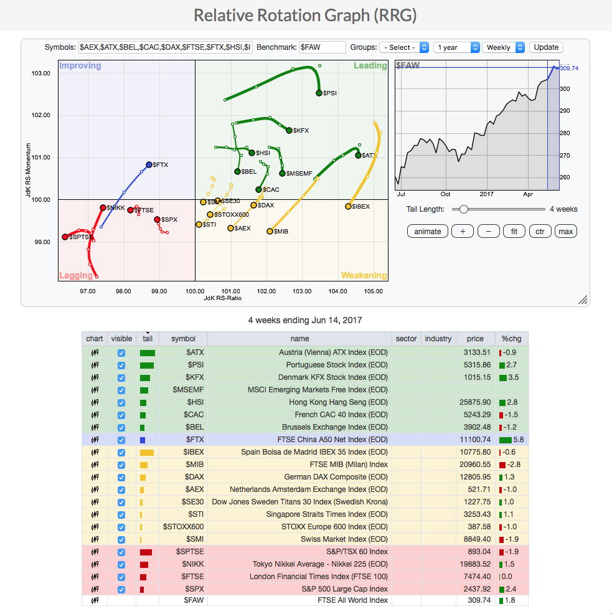Open the Groups select dropdown
This screenshot has width=612, height=614.
click(405, 47)
